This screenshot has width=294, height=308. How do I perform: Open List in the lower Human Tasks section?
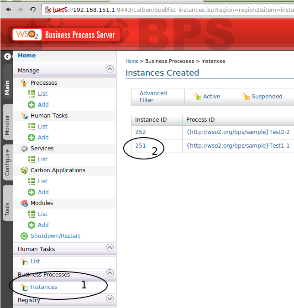point(36,261)
